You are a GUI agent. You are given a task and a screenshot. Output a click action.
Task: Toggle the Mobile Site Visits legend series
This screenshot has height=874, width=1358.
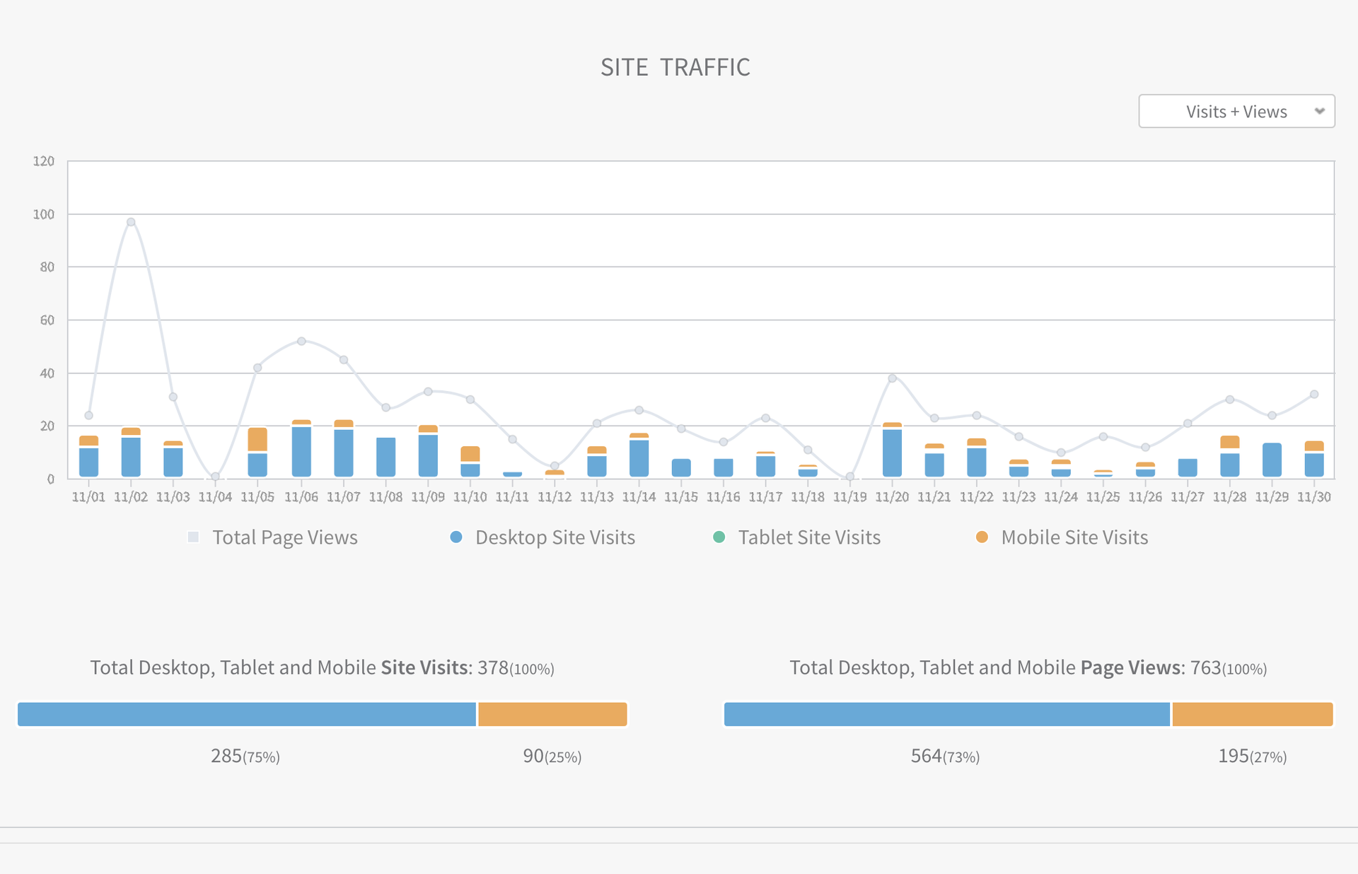coord(1074,537)
